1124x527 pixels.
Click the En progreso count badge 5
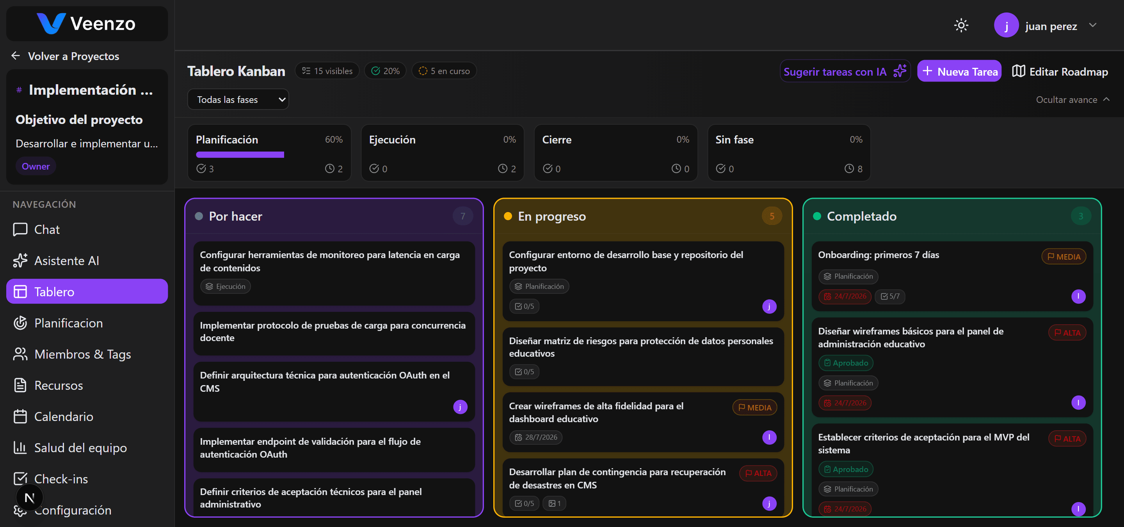(x=772, y=216)
